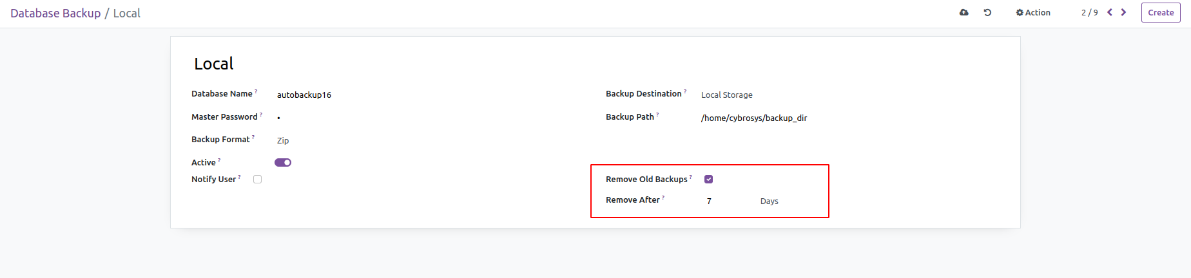Open the Backup Format Zip dropdown

[283, 140]
